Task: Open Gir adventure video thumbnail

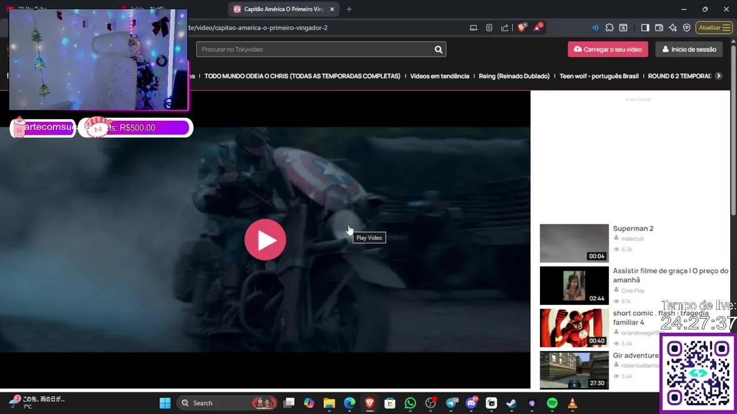Action: 574,370
